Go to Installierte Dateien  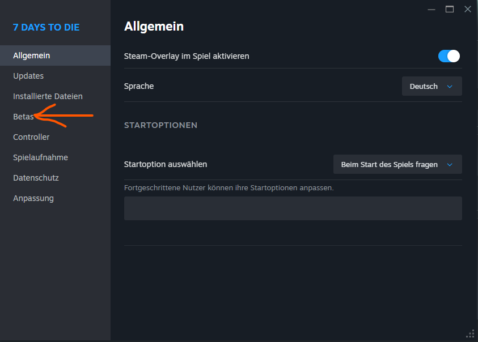coord(48,96)
